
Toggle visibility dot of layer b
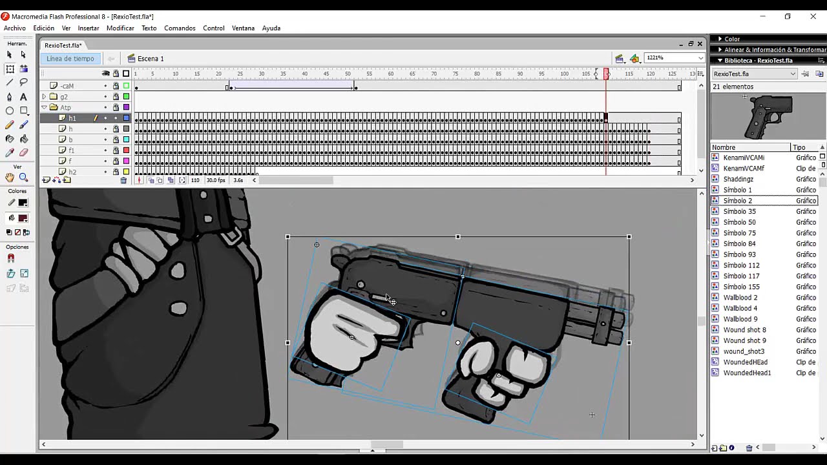click(x=106, y=139)
